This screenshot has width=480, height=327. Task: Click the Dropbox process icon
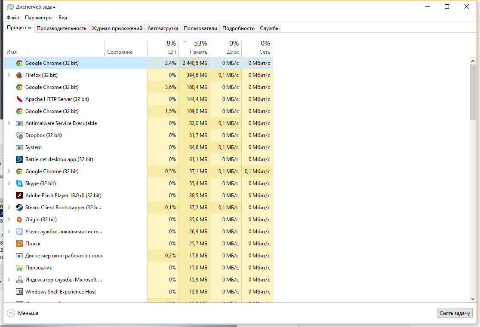click(x=19, y=135)
